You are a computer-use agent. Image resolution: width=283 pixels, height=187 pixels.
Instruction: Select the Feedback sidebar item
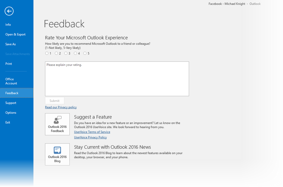point(17,93)
